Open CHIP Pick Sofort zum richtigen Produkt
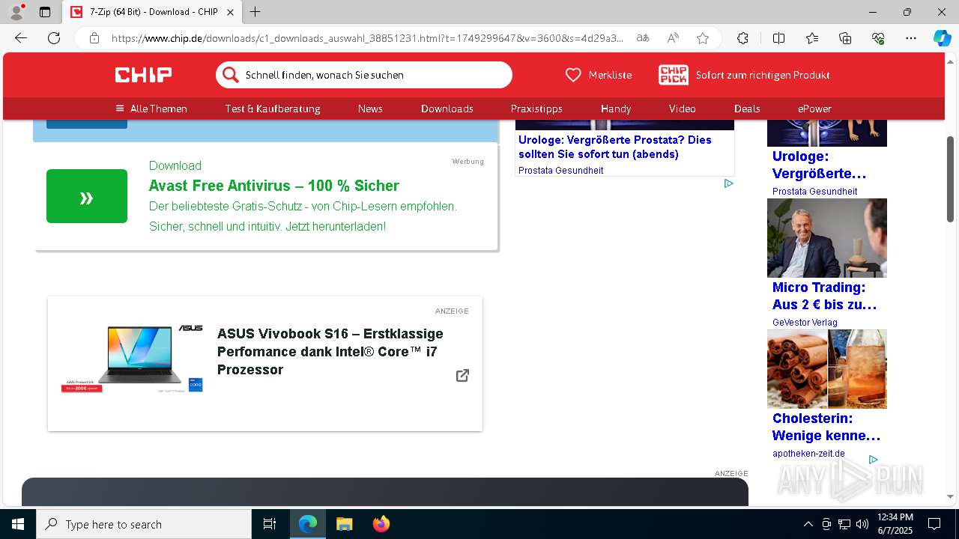Screen dimensions: 959x539 [744, 75]
